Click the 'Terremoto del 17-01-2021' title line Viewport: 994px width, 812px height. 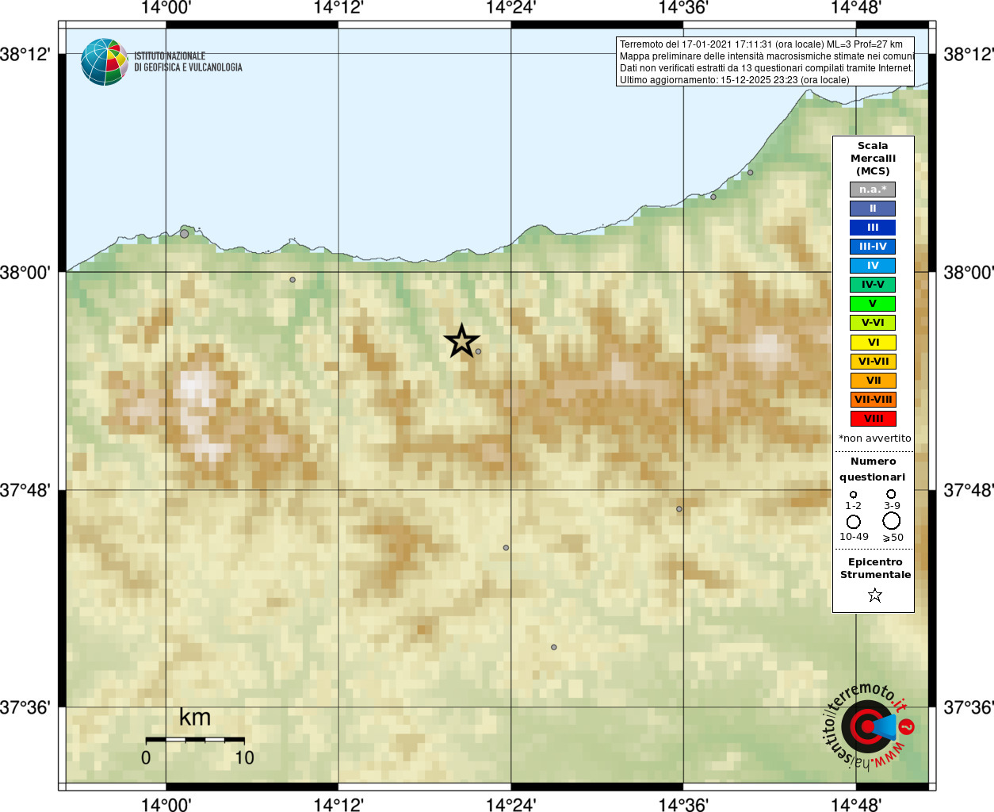761,44
